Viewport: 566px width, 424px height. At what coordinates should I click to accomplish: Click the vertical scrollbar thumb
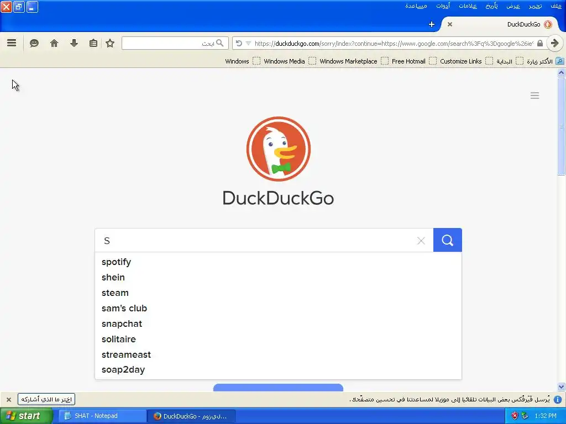point(562,126)
